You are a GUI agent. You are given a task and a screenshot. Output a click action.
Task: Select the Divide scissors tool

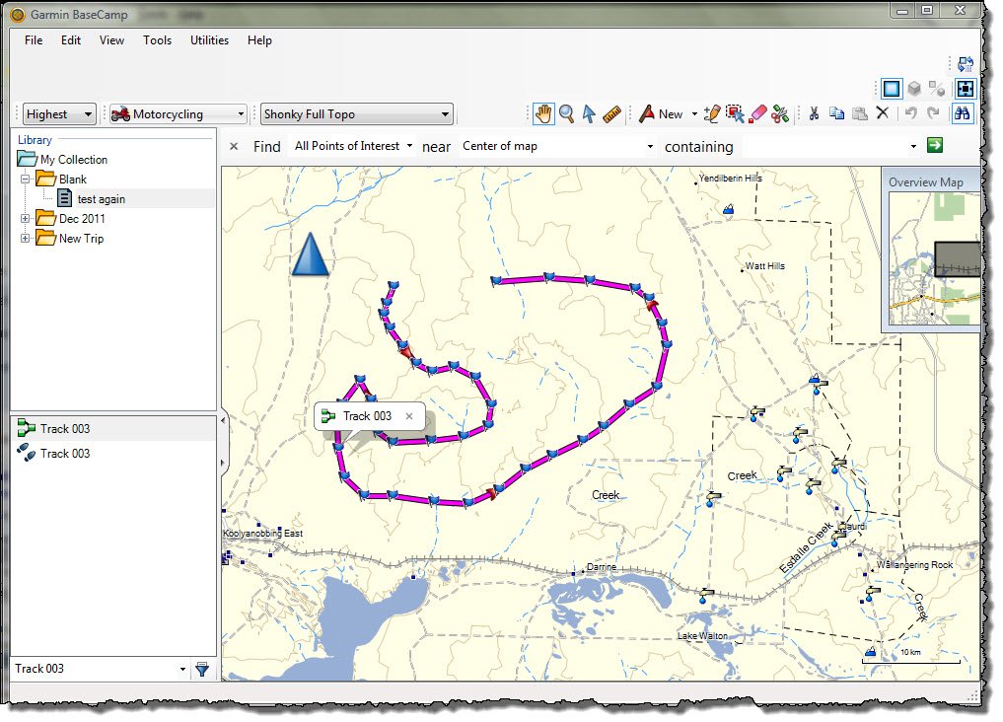point(780,113)
